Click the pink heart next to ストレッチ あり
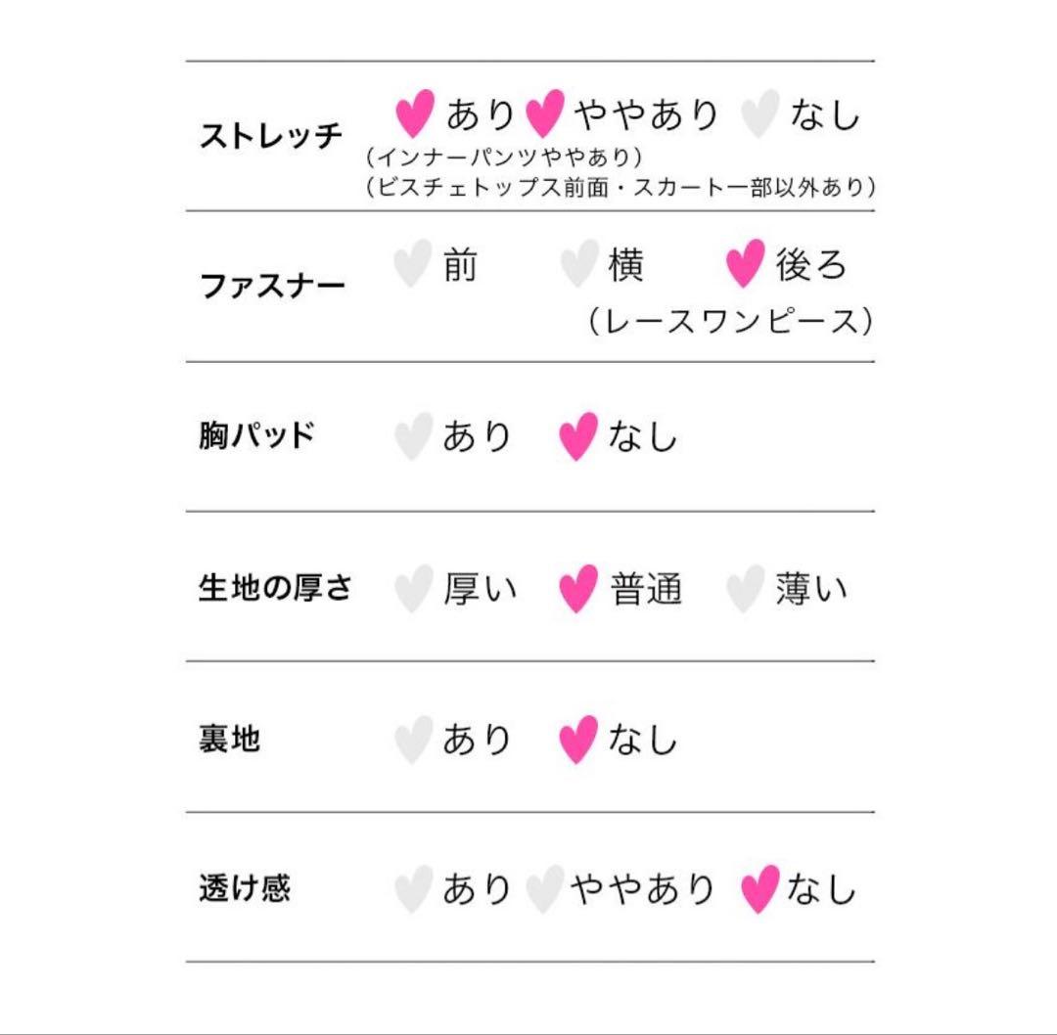The image size is (1057, 1035). coord(415,113)
